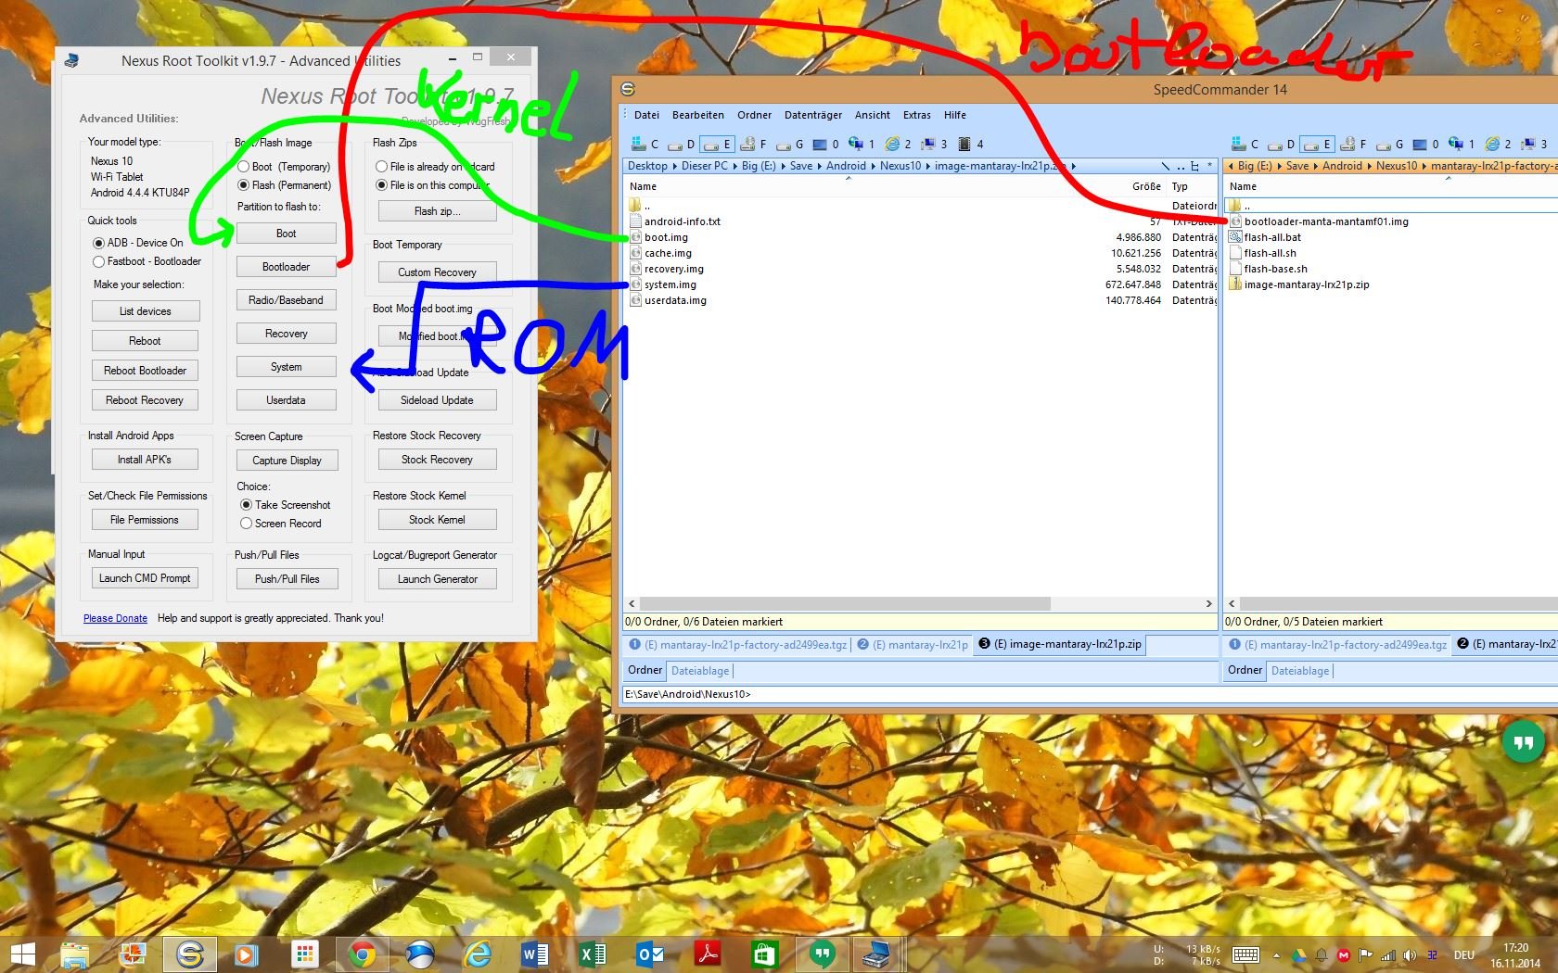1558x973 pixels.
Task: Switch to image-mantaray-lrx21p.zip tab in left pane
Action: 1061,644
